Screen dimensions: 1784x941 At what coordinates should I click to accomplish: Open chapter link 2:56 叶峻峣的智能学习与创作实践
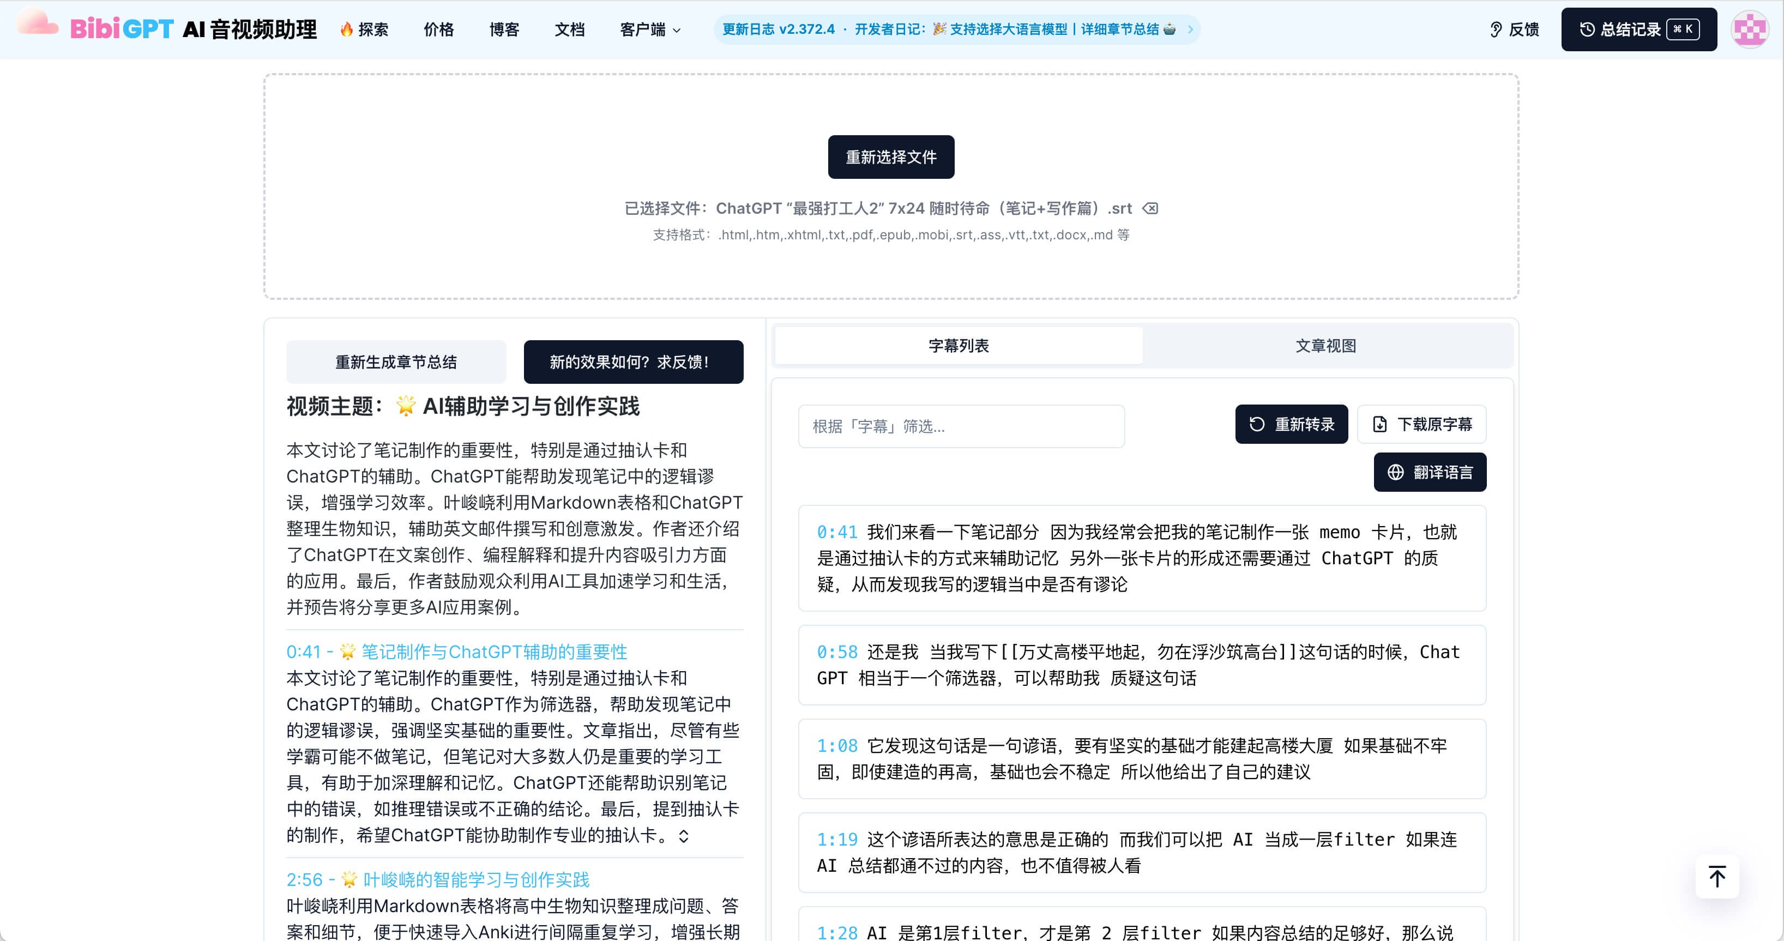tap(438, 879)
